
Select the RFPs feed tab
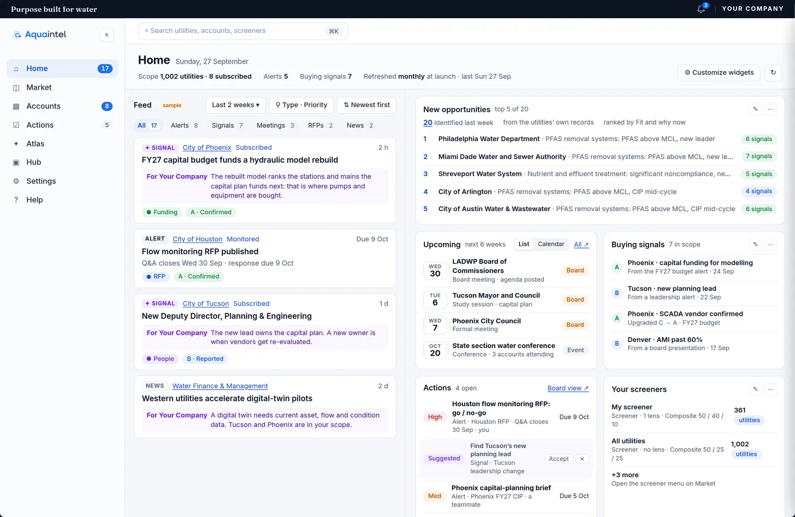[x=320, y=125]
